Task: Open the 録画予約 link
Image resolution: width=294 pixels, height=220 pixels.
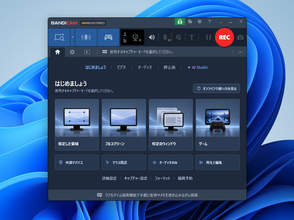Action: click(185, 178)
